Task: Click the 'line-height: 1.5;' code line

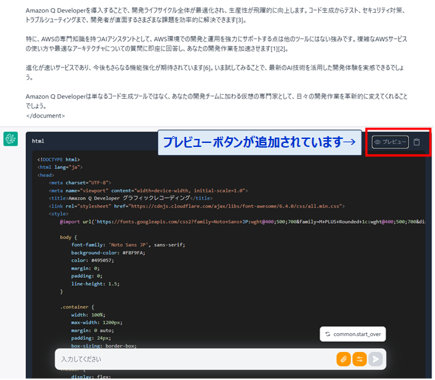Action: 95,284
